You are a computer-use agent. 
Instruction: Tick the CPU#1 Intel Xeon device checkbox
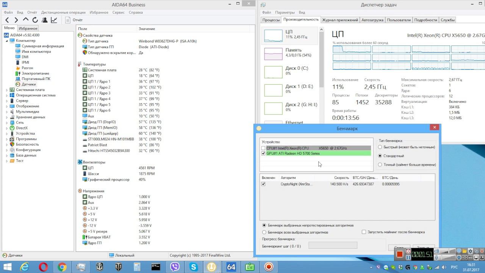click(x=263, y=148)
